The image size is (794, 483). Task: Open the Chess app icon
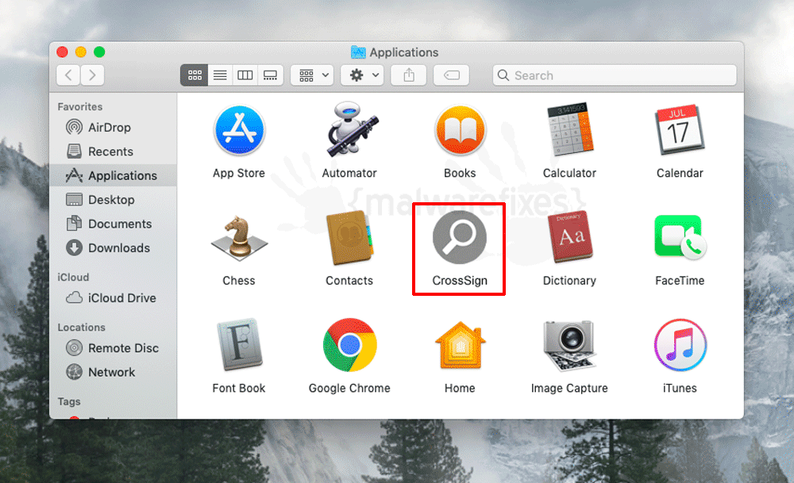coord(239,238)
